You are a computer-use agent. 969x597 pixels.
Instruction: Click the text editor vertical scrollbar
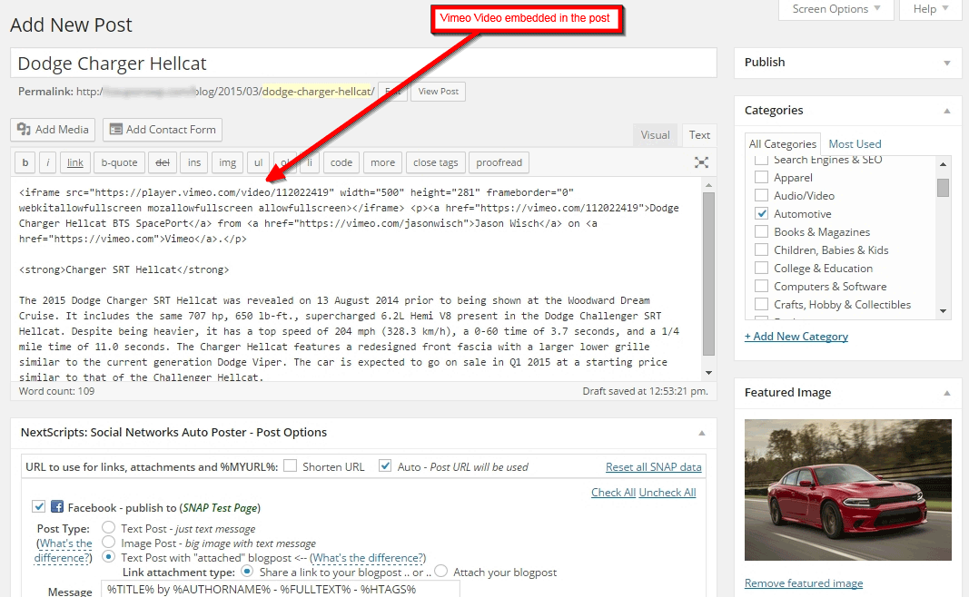click(x=709, y=274)
